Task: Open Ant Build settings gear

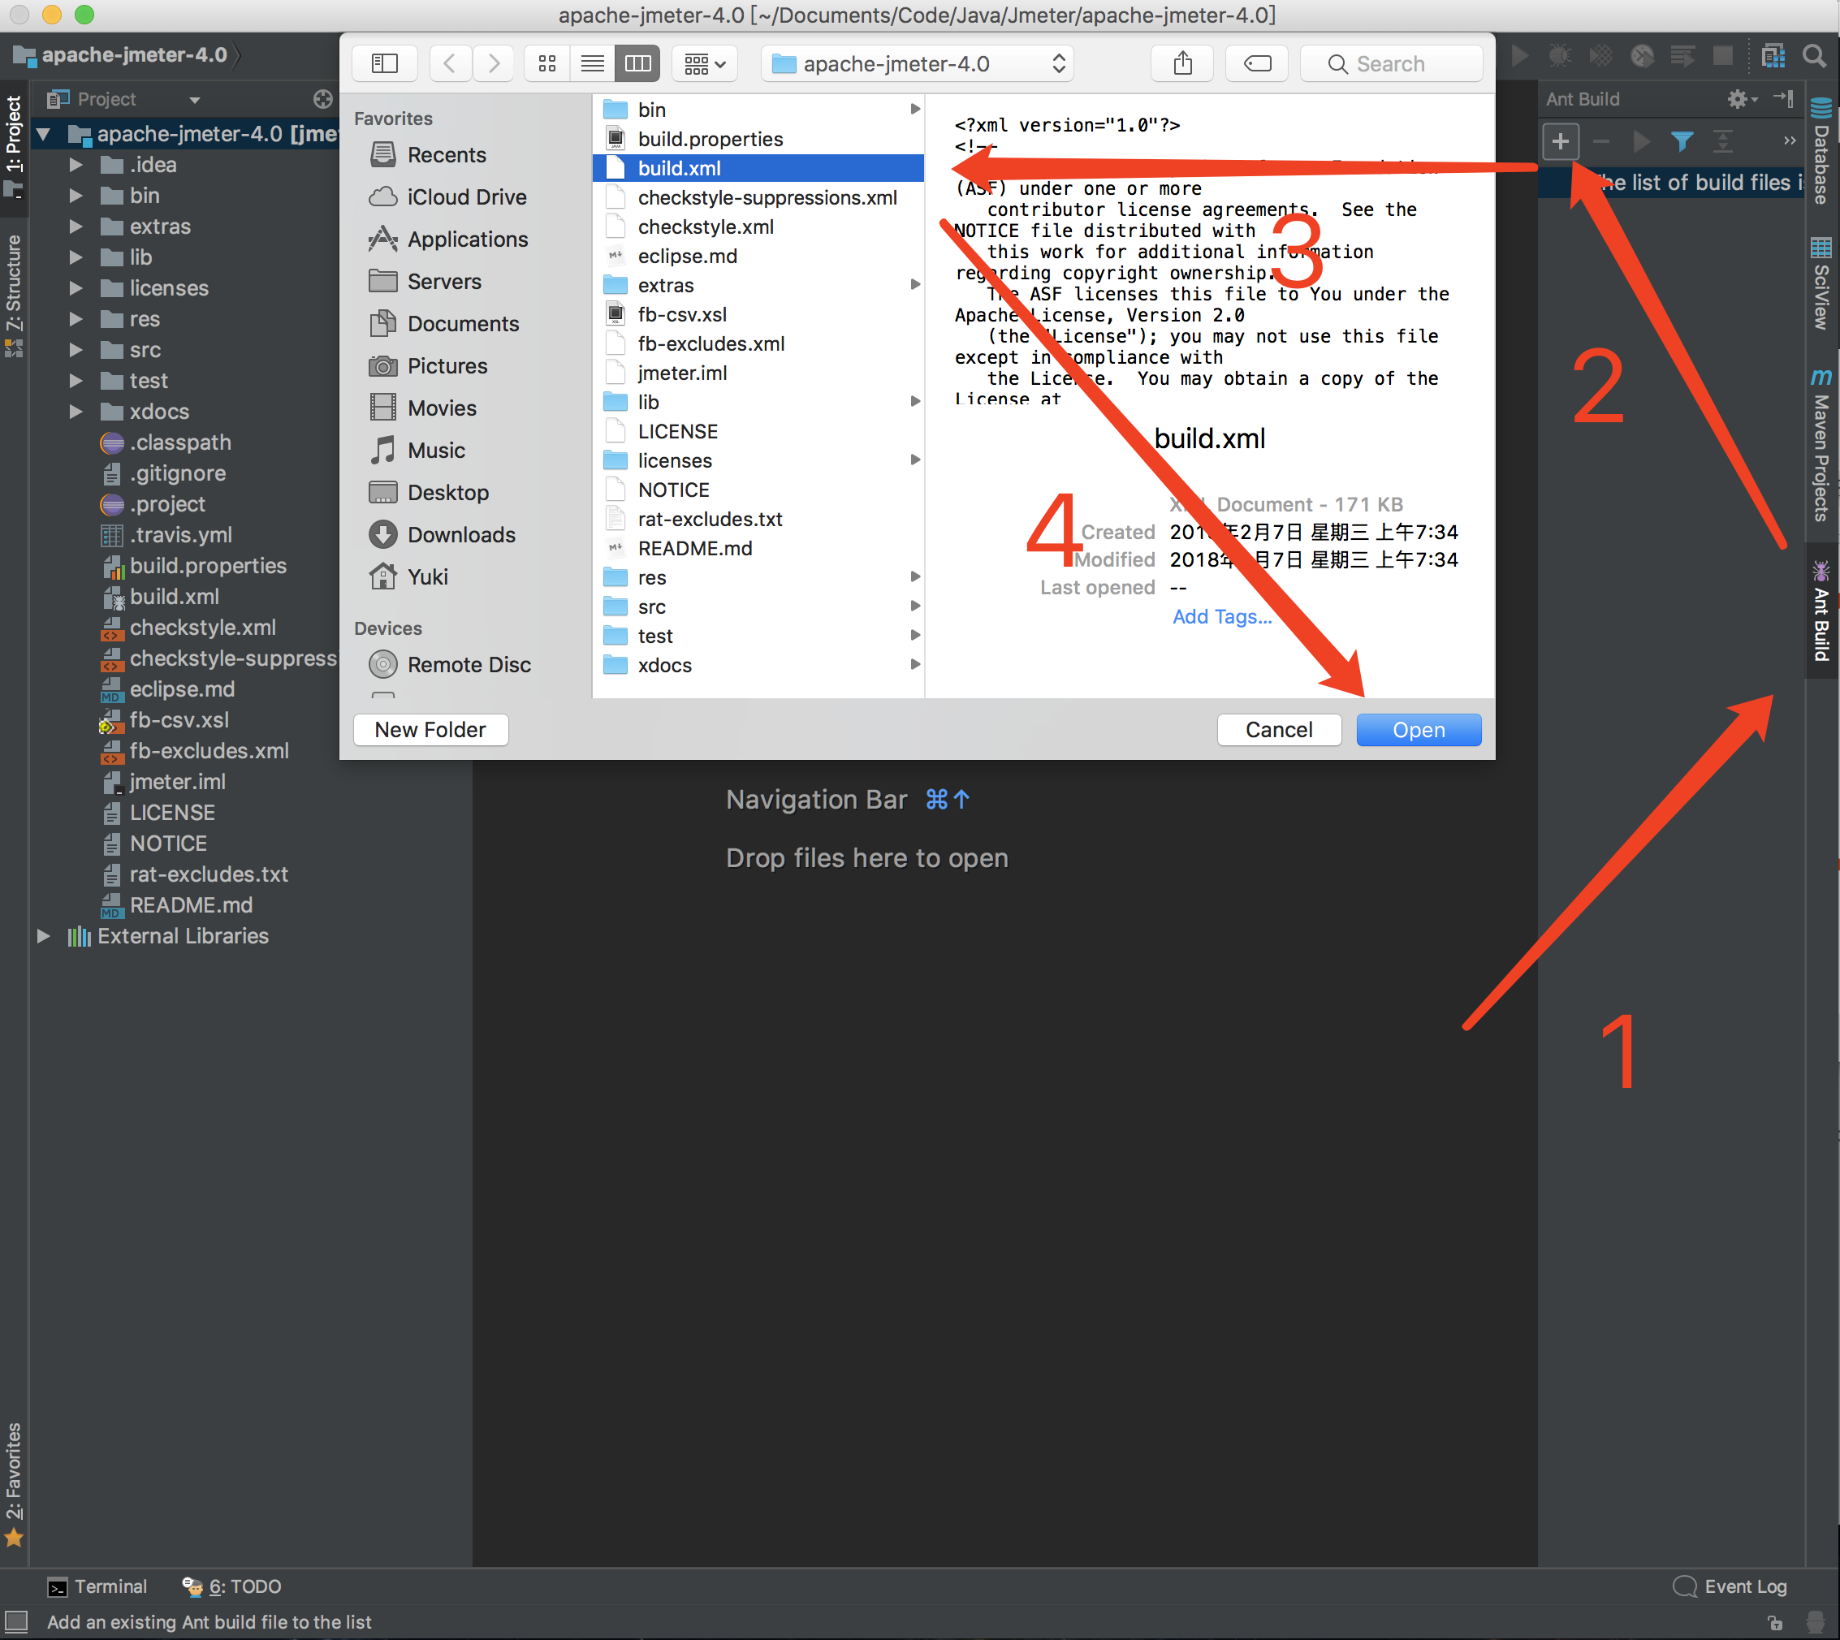Action: tap(1741, 99)
